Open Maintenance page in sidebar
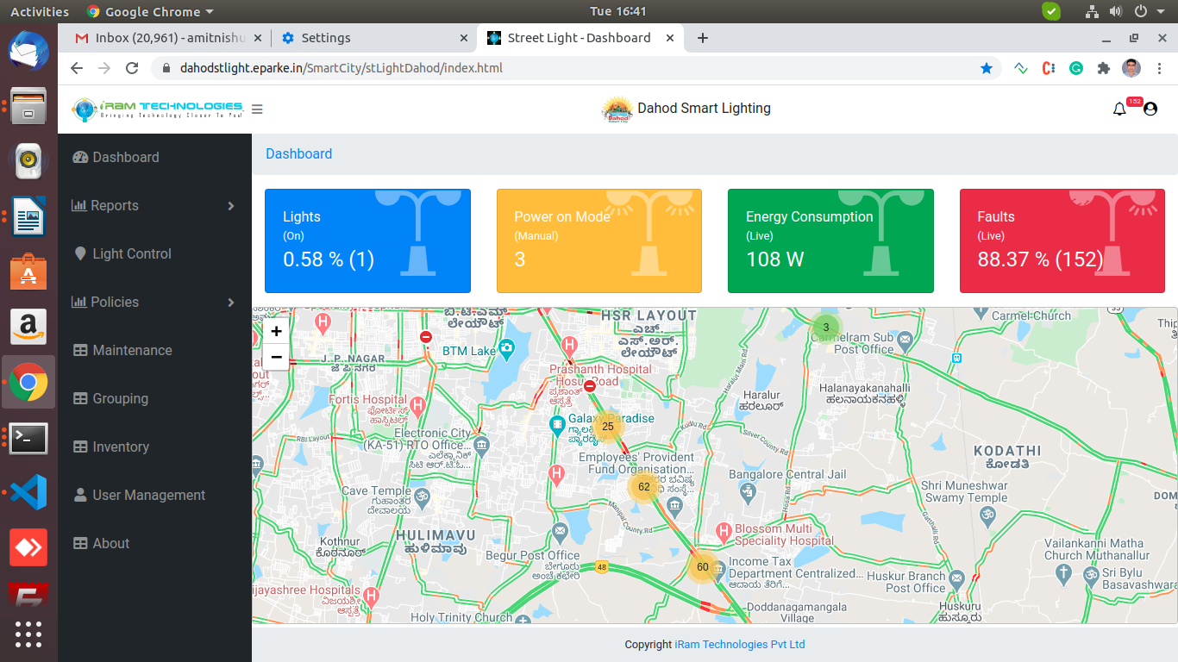Viewport: 1178px width, 662px height. click(132, 350)
